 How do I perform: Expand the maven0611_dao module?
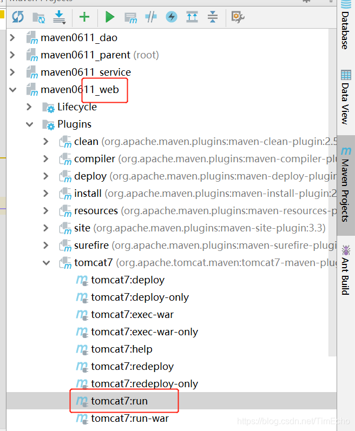tap(12, 38)
